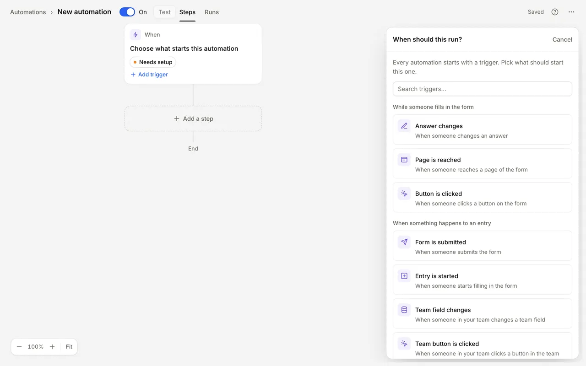Click the plus-square Entry is started icon
This screenshot has height=366, width=586.
(x=404, y=276)
